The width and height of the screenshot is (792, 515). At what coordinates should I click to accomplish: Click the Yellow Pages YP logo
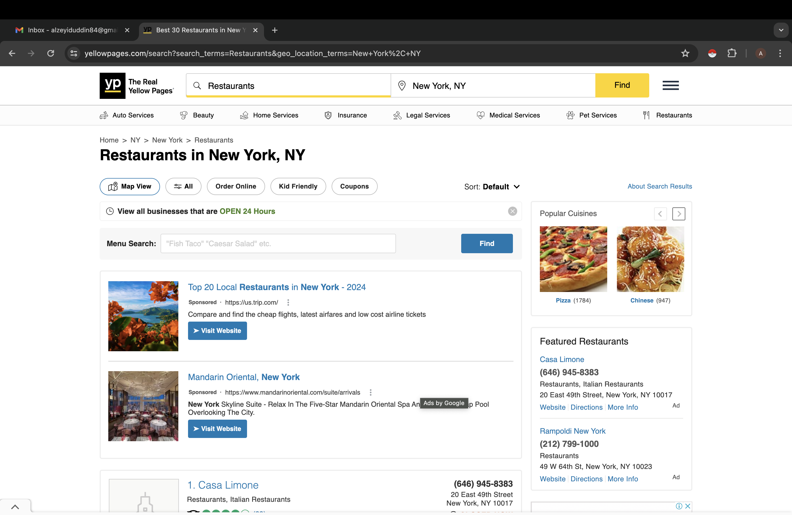(113, 85)
